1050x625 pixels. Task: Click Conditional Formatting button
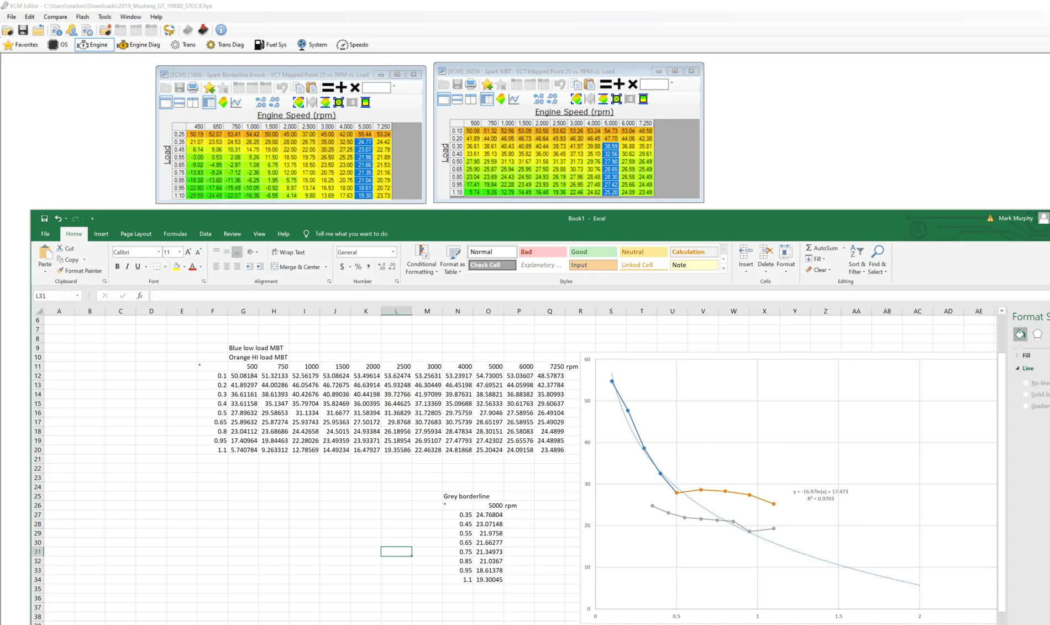(x=421, y=260)
